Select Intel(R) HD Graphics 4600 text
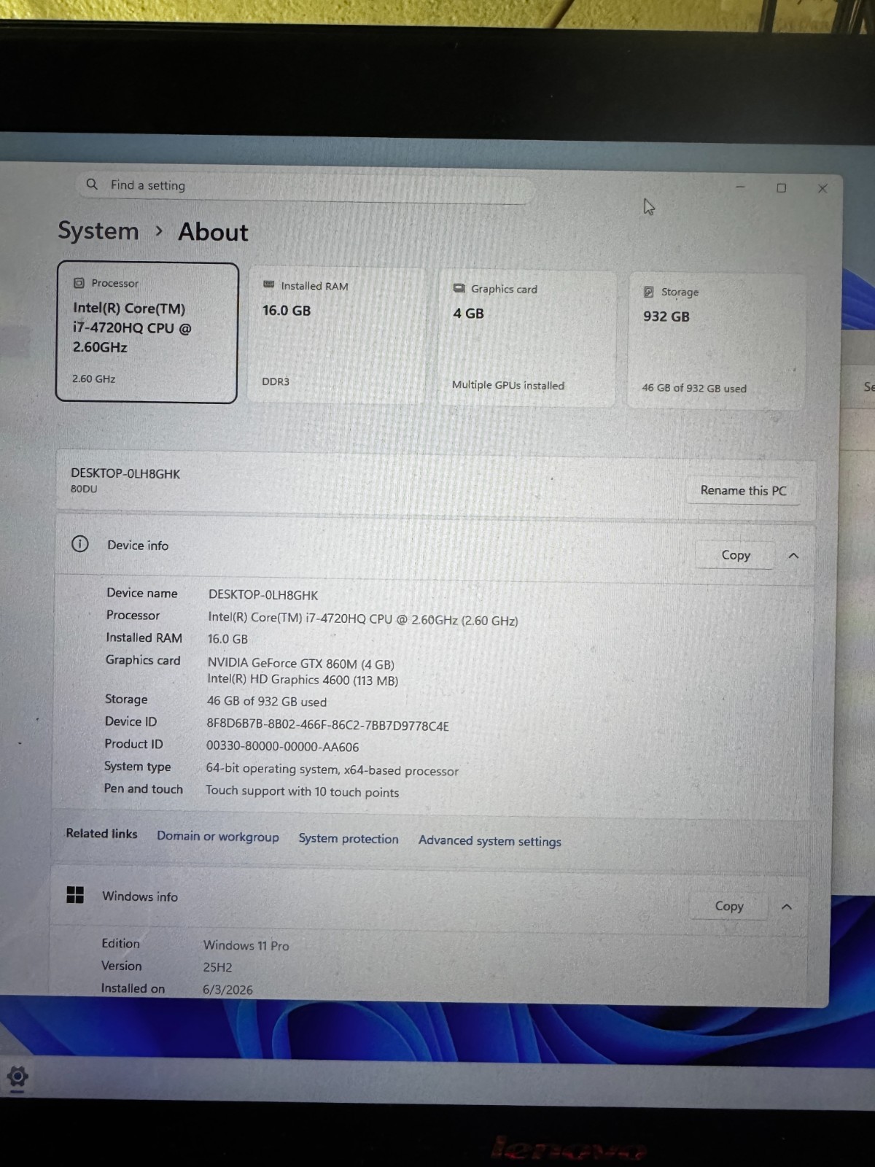Viewport: 875px width, 1167px height. point(303,680)
